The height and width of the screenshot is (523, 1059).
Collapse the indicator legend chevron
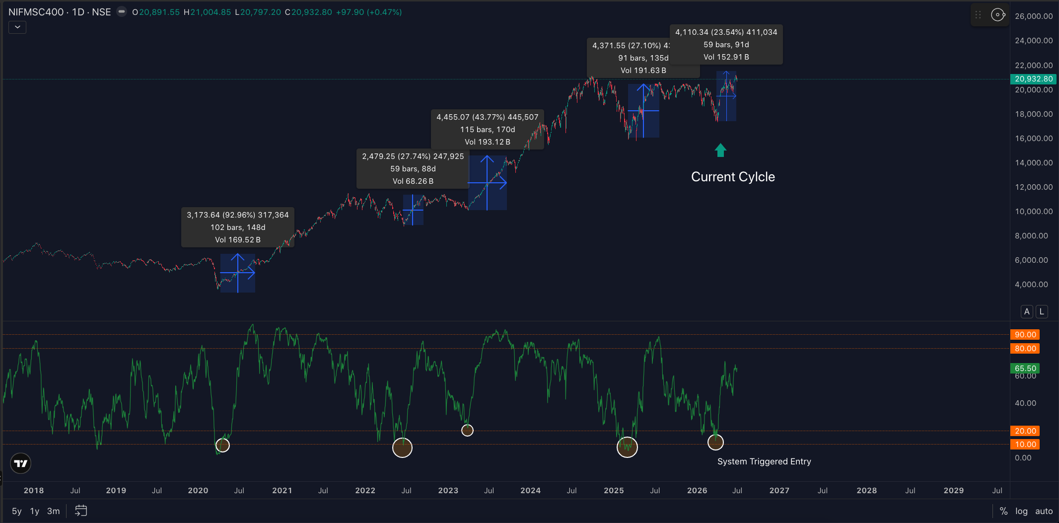click(17, 27)
